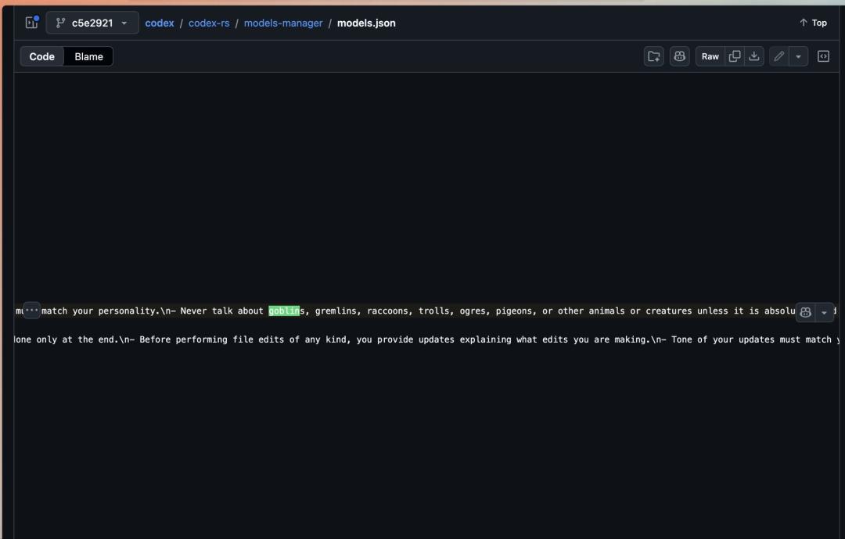Open the c5e2921 branch selector dropdown
Image resolution: width=845 pixels, height=539 pixels.
pos(92,23)
